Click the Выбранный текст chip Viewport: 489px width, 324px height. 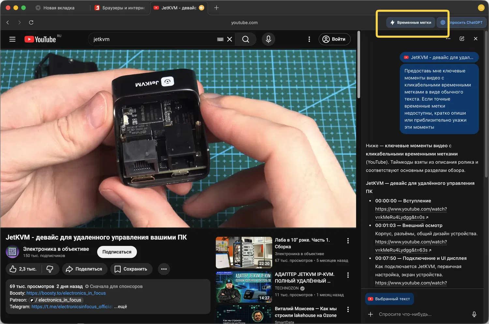pyautogui.click(x=389, y=299)
